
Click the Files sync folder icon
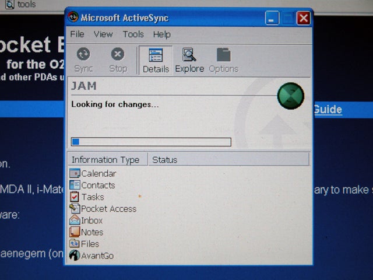(x=75, y=244)
